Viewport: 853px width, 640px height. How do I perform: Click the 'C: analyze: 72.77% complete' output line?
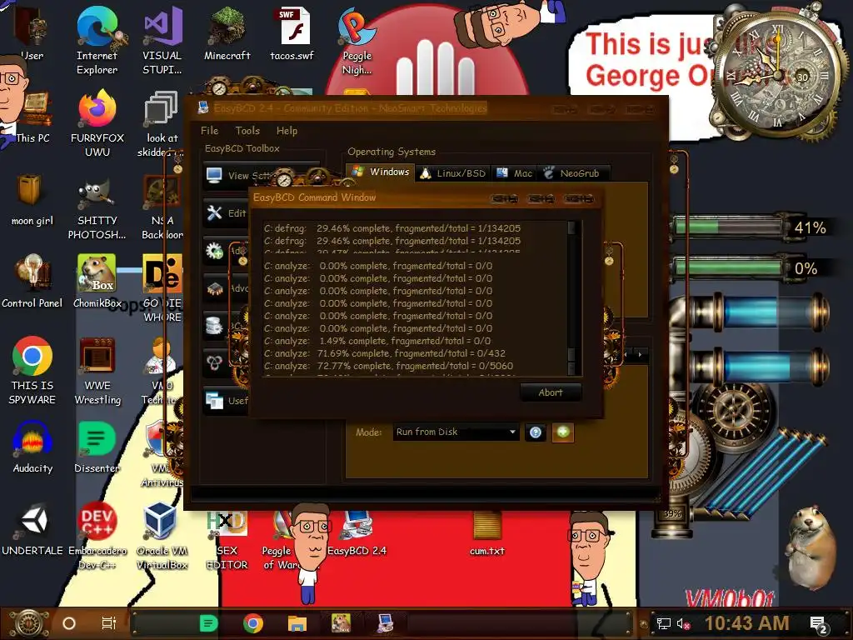coord(388,366)
